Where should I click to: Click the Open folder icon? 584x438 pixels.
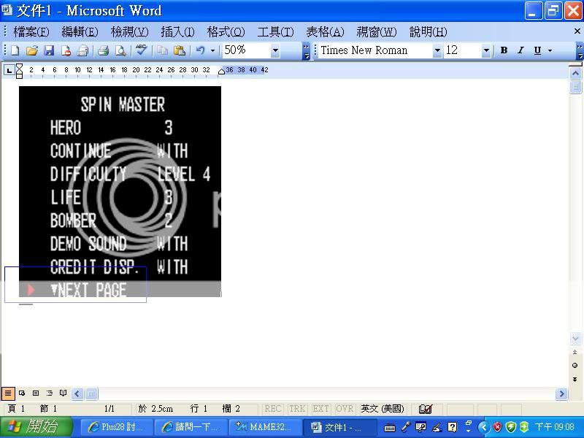tap(32, 50)
